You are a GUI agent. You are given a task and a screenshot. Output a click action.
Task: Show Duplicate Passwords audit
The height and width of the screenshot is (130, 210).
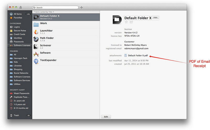(19, 97)
